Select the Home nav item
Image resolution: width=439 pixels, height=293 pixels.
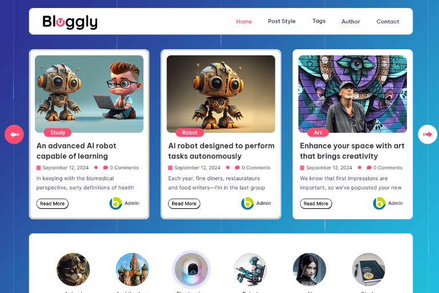click(244, 22)
